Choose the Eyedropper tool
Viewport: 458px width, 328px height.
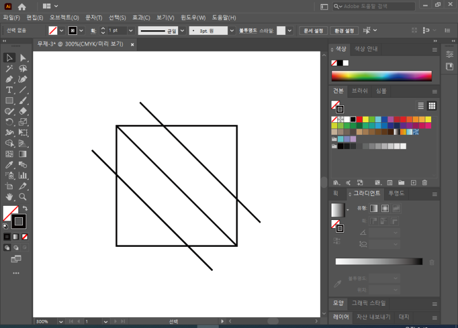coord(9,165)
